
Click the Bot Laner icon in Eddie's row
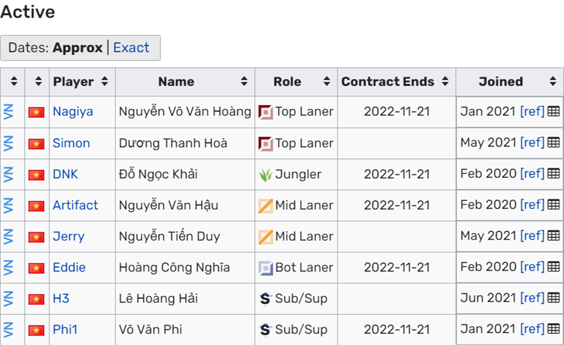266,268
